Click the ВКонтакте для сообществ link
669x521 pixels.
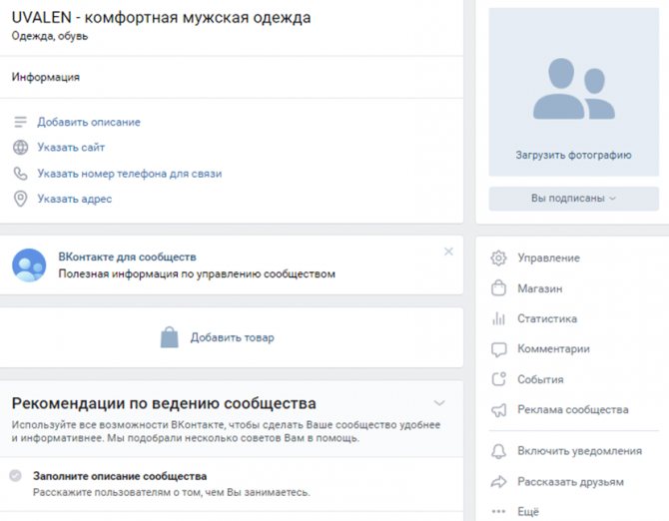coord(127,257)
